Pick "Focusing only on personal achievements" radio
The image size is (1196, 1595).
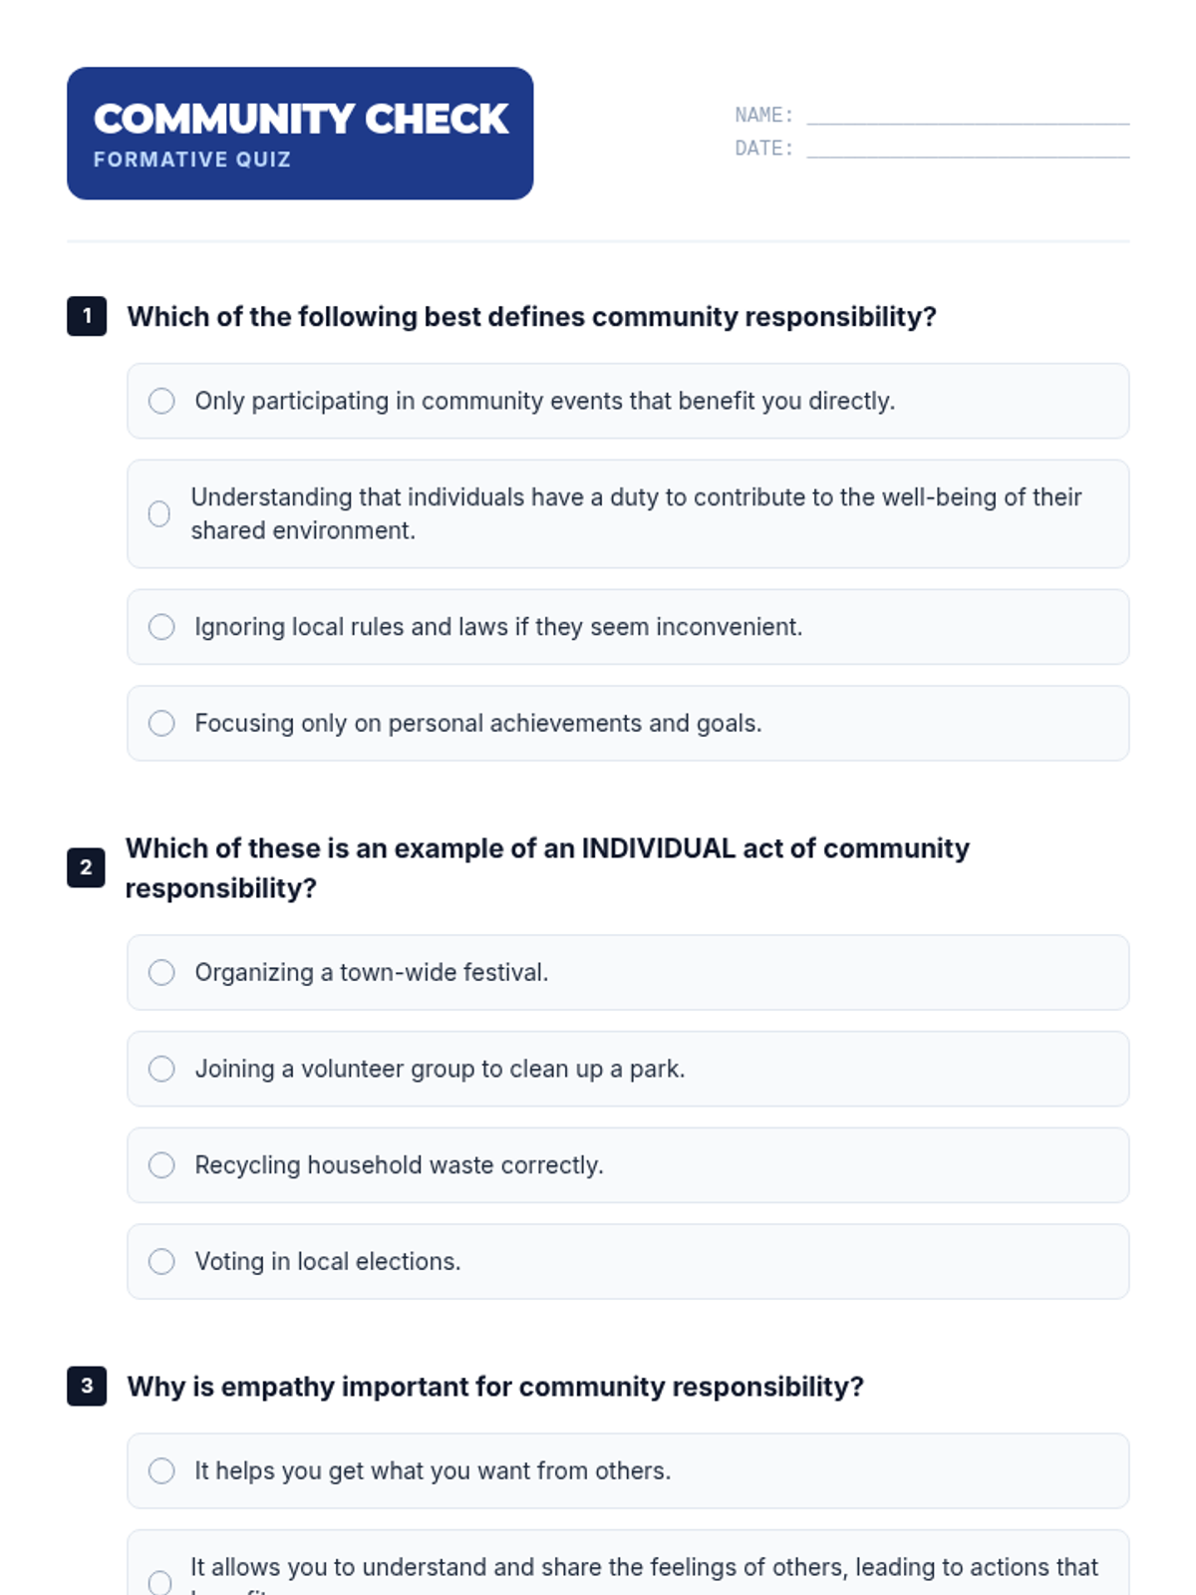[161, 724]
